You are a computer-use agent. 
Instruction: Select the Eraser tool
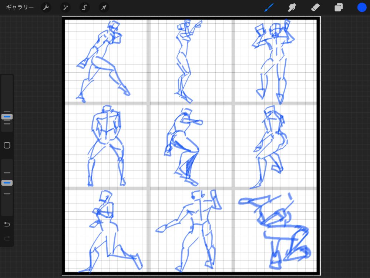[315, 7]
